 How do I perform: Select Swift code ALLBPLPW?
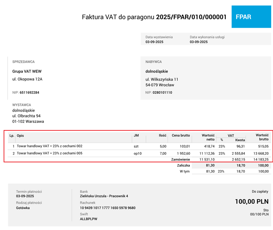click(x=89, y=219)
